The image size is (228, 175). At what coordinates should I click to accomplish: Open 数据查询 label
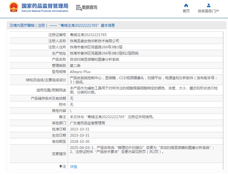(x=90, y=7)
